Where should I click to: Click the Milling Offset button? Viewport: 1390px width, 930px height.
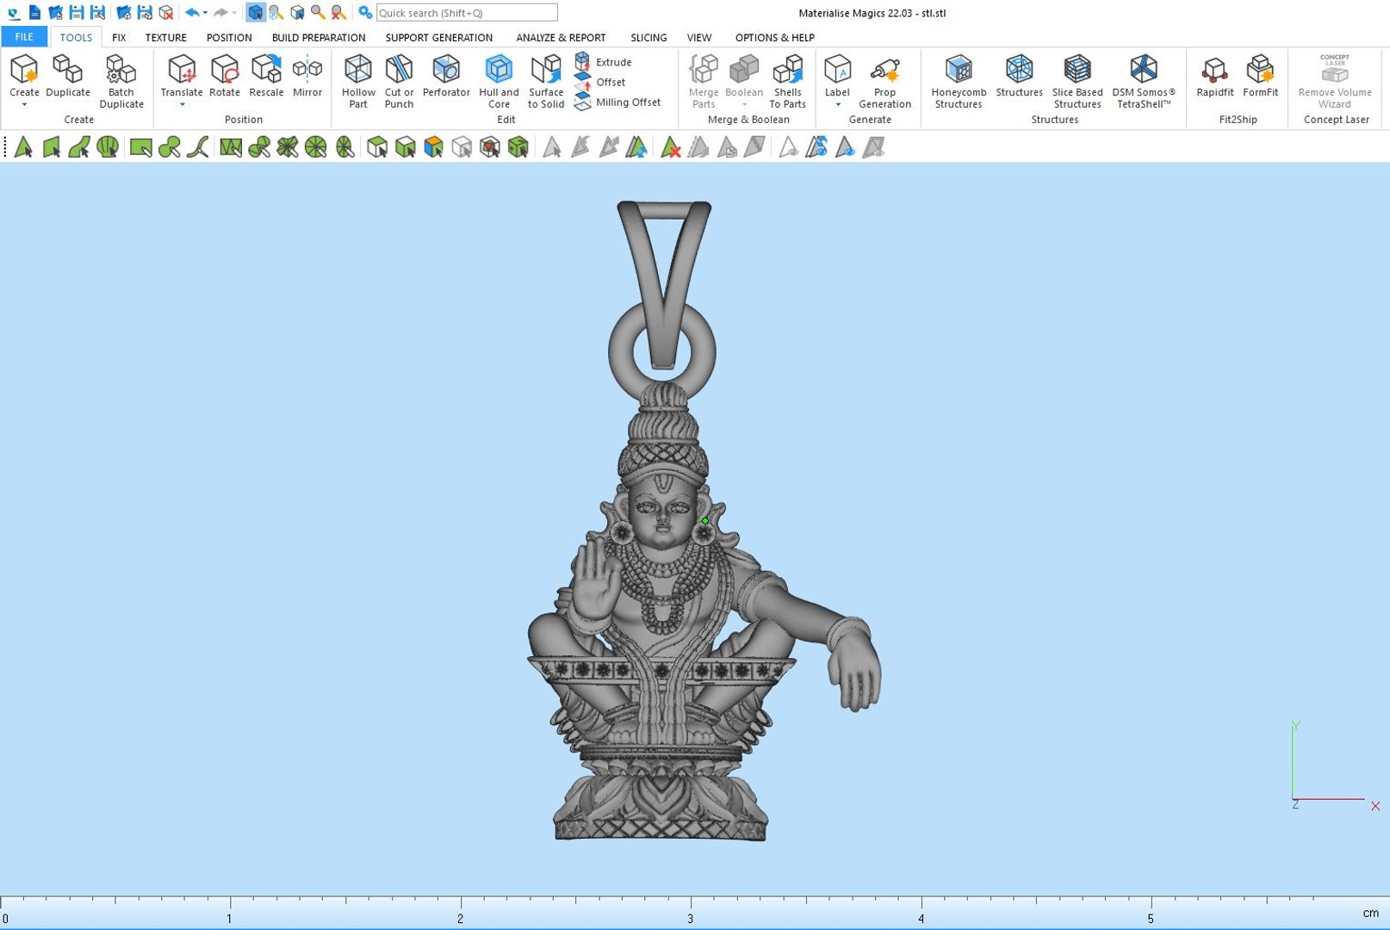tap(618, 102)
